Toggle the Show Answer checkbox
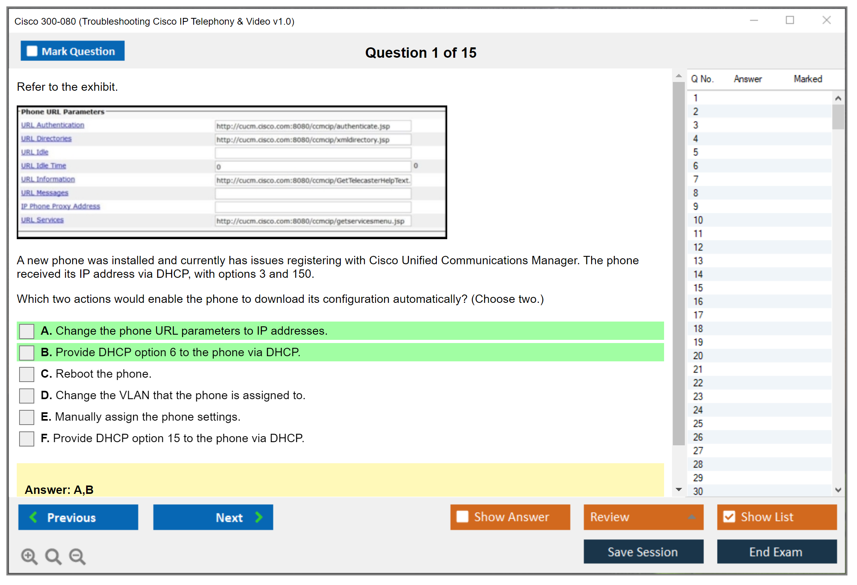 point(462,517)
